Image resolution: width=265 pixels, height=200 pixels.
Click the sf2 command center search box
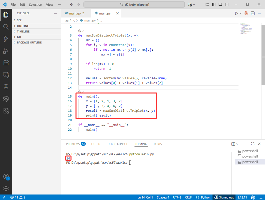click(x=134, y=4)
